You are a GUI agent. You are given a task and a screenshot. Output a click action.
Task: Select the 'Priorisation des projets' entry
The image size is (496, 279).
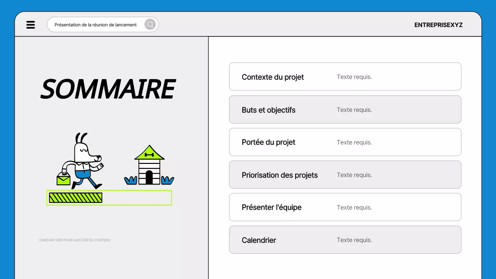point(280,175)
